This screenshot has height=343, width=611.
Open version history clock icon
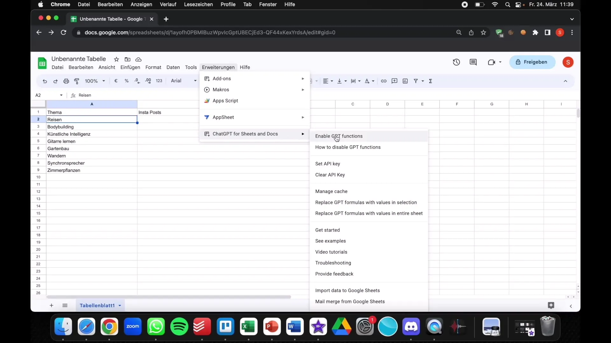[x=456, y=62]
